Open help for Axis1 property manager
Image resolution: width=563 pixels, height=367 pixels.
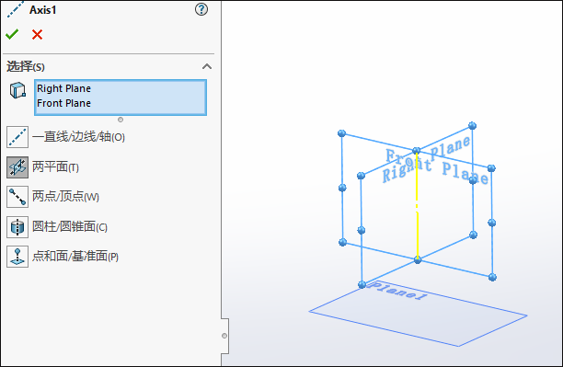pos(201,9)
